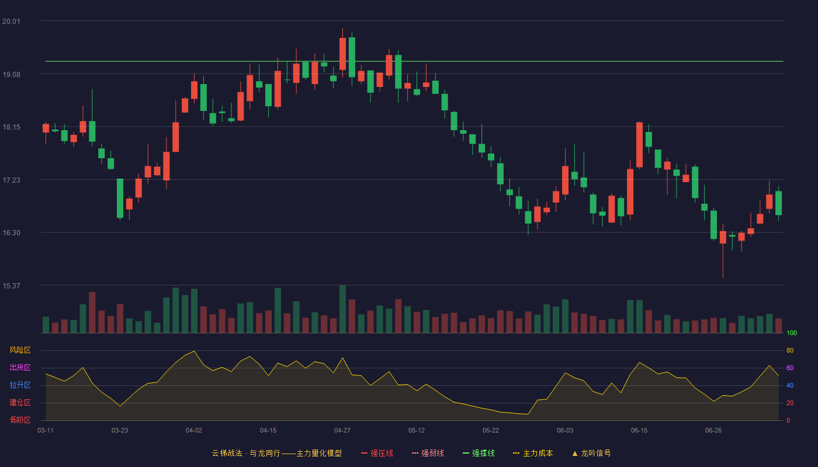Select the 风险区 zone label
This screenshot has height=467, width=818.
[20, 350]
